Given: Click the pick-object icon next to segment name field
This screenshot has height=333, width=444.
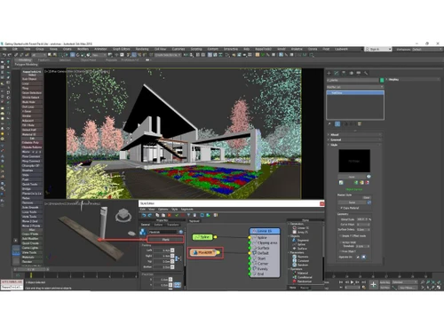Looking at the screenshot, I should pyautogui.click(x=181, y=232).
